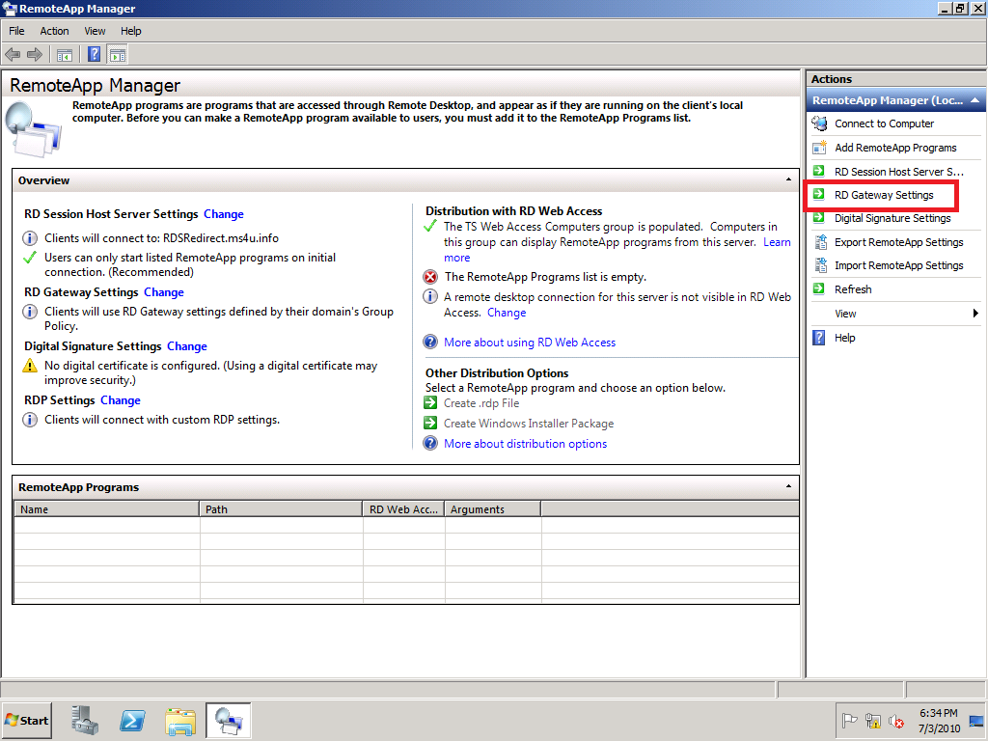988x741 pixels.
Task: Click the Connect to Computer icon
Action: pyautogui.click(x=819, y=123)
